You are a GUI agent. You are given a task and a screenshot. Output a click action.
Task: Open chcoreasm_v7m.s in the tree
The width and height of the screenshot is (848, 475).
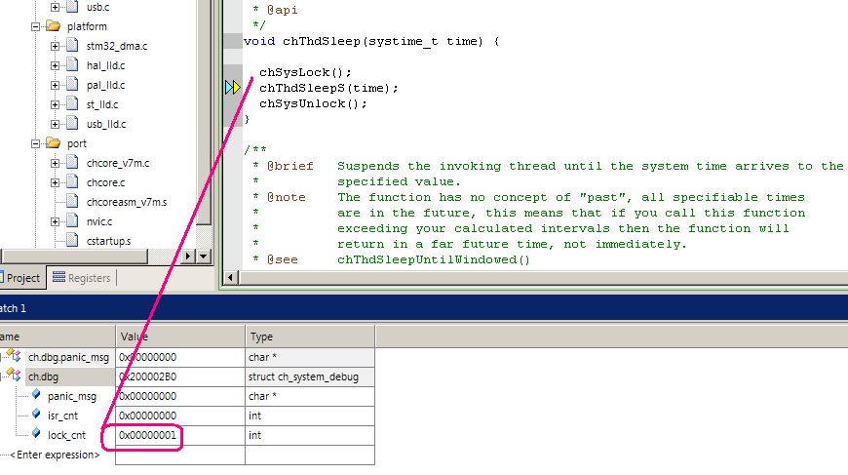127,202
